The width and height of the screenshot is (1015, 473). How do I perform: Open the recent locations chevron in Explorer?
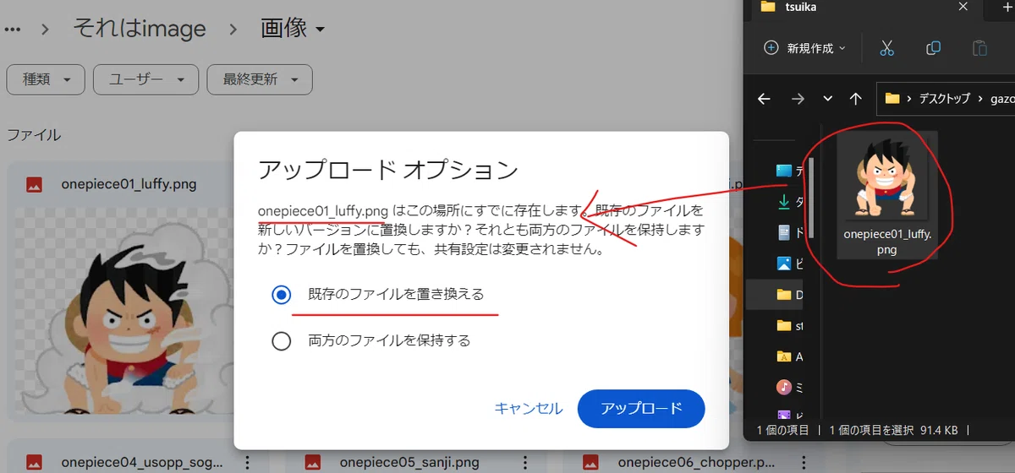click(828, 99)
